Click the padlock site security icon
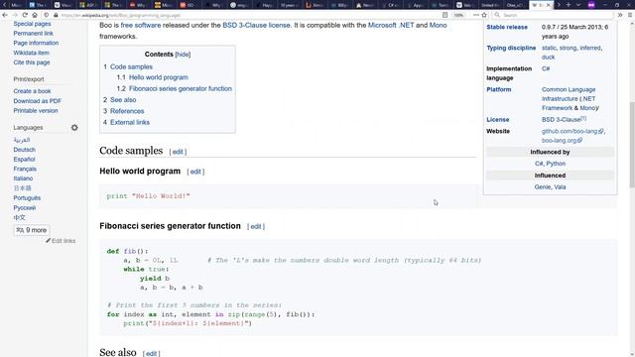Screen dimensions: 635x357 pyautogui.click(x=56, y=15)
